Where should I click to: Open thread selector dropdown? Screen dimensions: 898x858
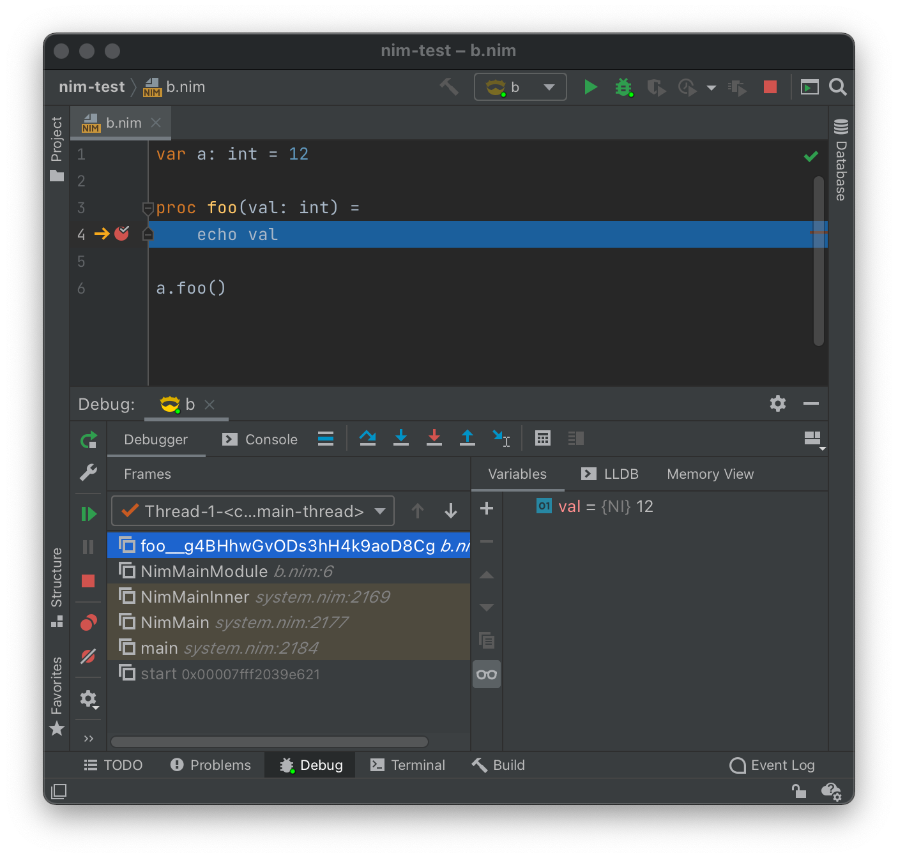pos(253,511)
